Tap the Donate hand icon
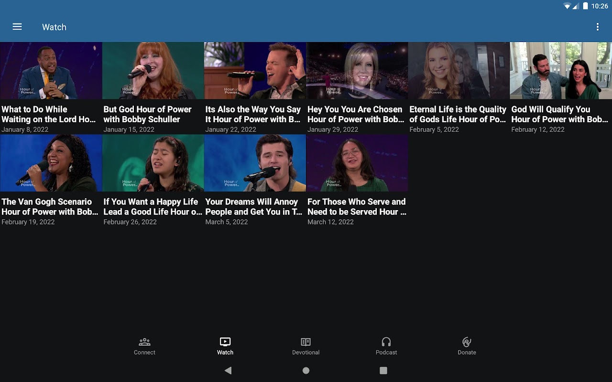 467,342
